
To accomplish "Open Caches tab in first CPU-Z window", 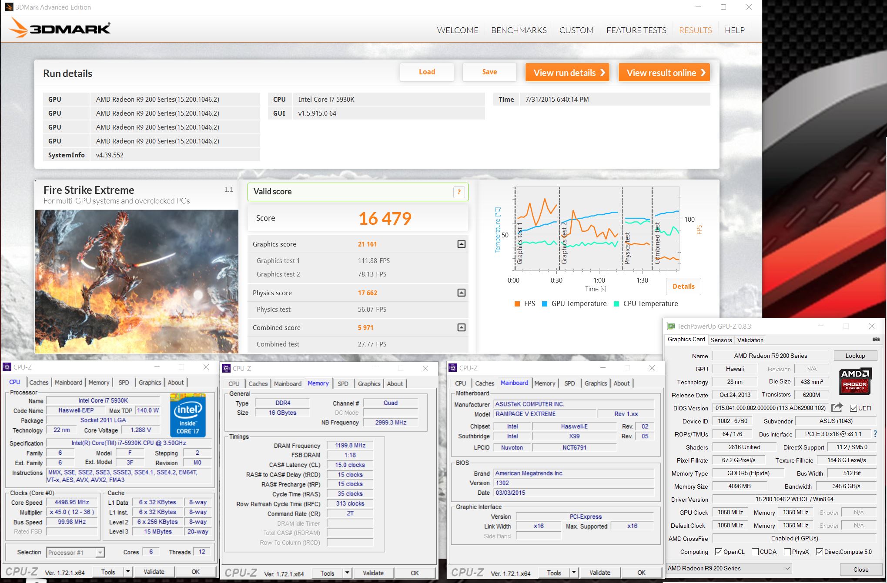I will [x=39, y=382].
